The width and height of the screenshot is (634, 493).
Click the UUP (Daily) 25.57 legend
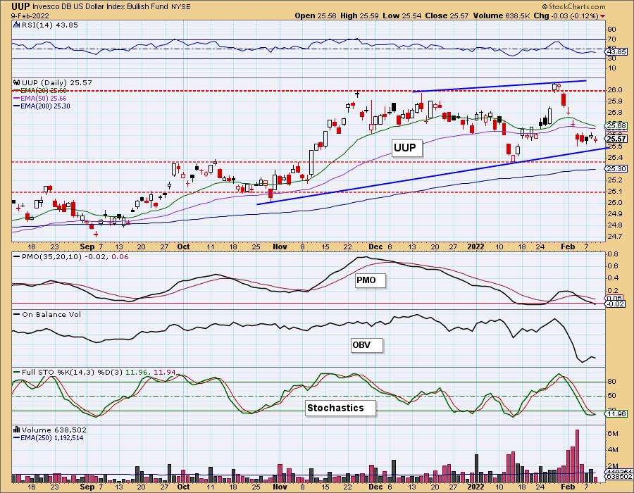pos(57,82)
